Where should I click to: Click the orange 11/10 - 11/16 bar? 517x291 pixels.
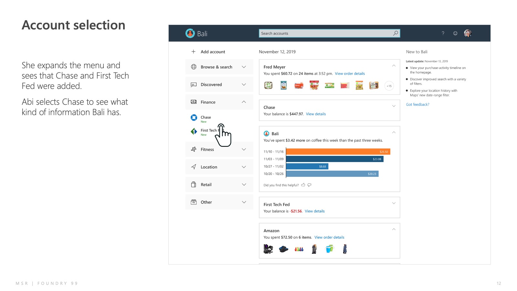coord(338,152)
